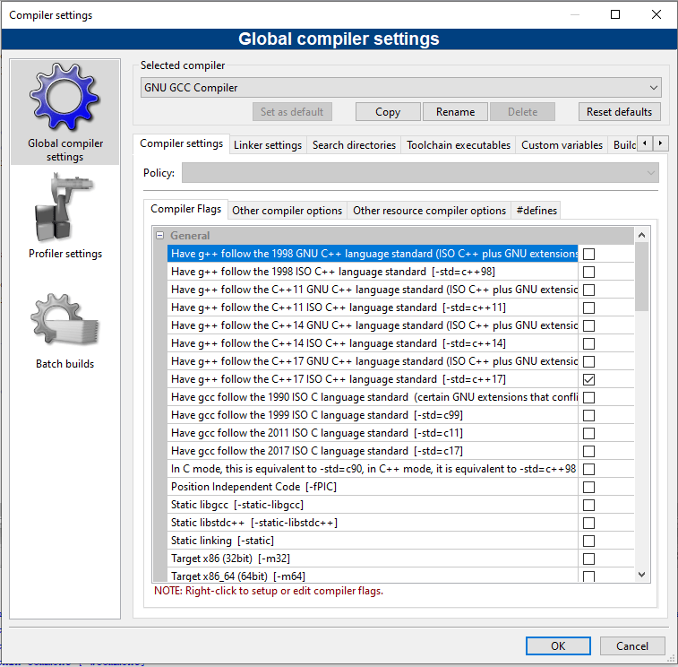Select row 'Have g++ follow the 1998 GNU C++'
Image resolution: width=678 pixels, height=667 pixels.
[x=373, y=254]
